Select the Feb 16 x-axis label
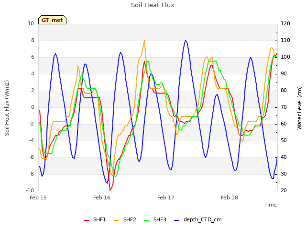 [x=102, y=198]
